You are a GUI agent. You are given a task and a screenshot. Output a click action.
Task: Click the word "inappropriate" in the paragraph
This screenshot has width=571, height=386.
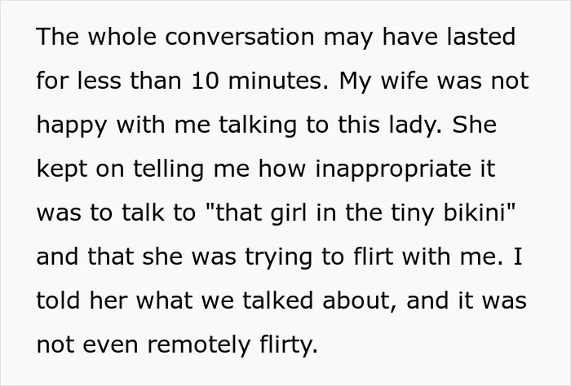click(x=393, y=170)
